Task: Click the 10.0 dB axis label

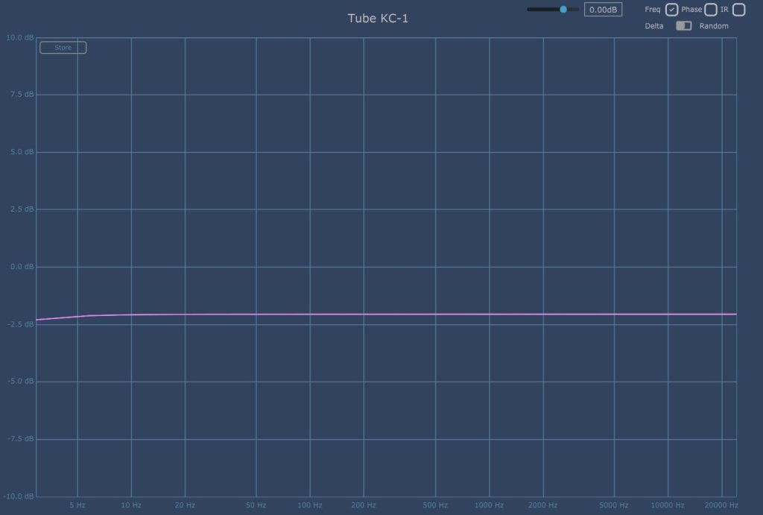Action: (19, 37)
